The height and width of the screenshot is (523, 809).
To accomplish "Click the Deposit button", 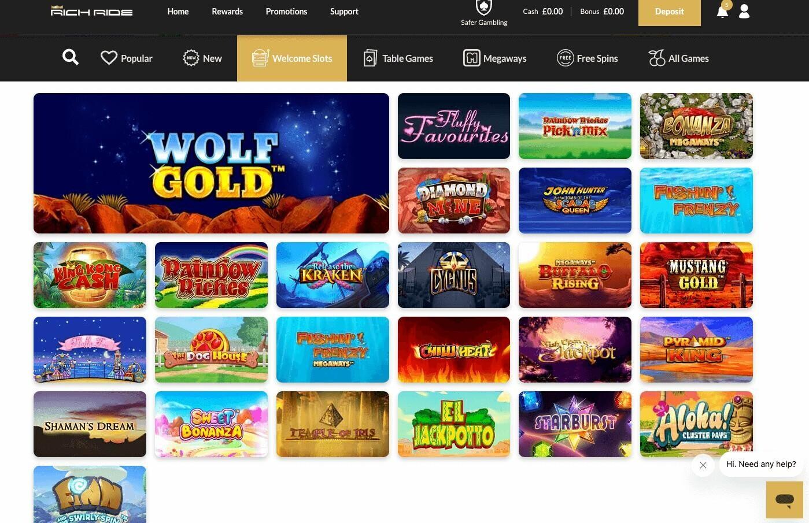I will pyautogui.click(x=670, y=12).
